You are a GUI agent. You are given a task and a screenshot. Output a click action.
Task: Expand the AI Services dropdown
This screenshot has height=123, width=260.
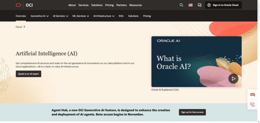60,16
